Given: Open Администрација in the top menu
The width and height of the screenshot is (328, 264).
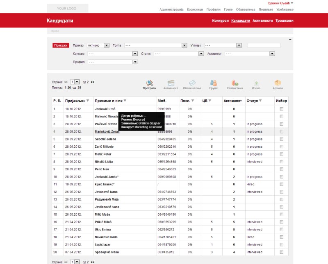Looking at the screenshot, I should pos(171,9).
